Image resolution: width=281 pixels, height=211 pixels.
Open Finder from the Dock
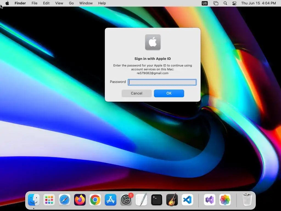(34, 200)
